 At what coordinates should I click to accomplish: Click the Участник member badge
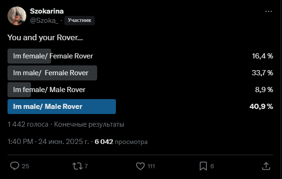point(79,21)
